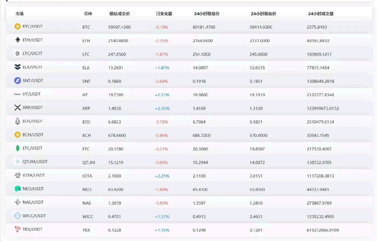Click the NEO green icon
The height and width of the screenshot is (241, 377).
tap(17, 189)
